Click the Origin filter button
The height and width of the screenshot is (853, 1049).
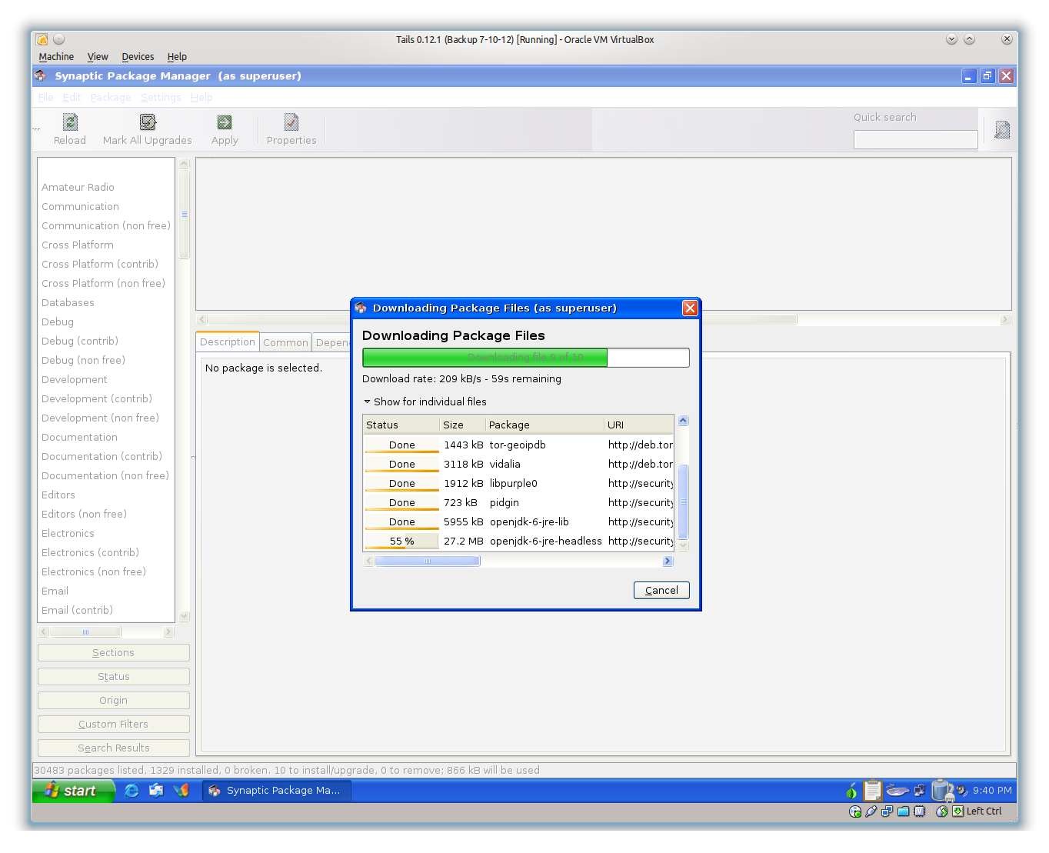point(114,701)
